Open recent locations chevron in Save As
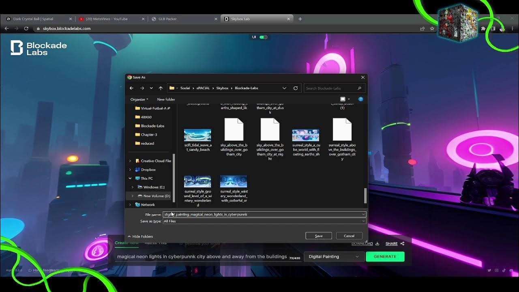 pos(151,88)
